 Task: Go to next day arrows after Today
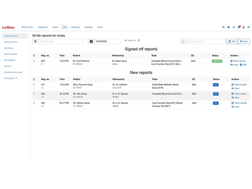click(x=135, y=40)
